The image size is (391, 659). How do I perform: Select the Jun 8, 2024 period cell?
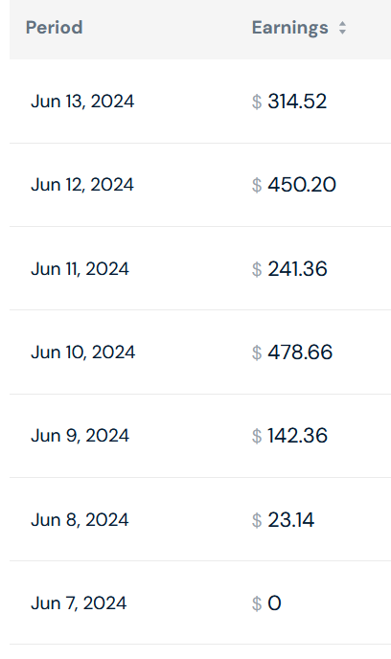80,520
